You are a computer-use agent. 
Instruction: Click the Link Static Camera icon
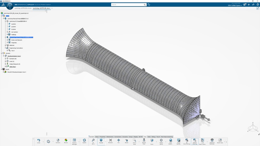click(x=203, y=140)
